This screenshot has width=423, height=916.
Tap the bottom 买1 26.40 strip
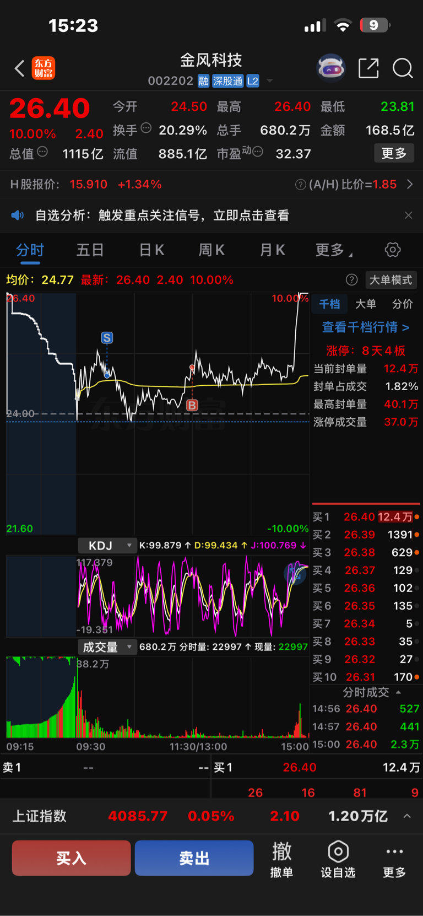(317, 767)
